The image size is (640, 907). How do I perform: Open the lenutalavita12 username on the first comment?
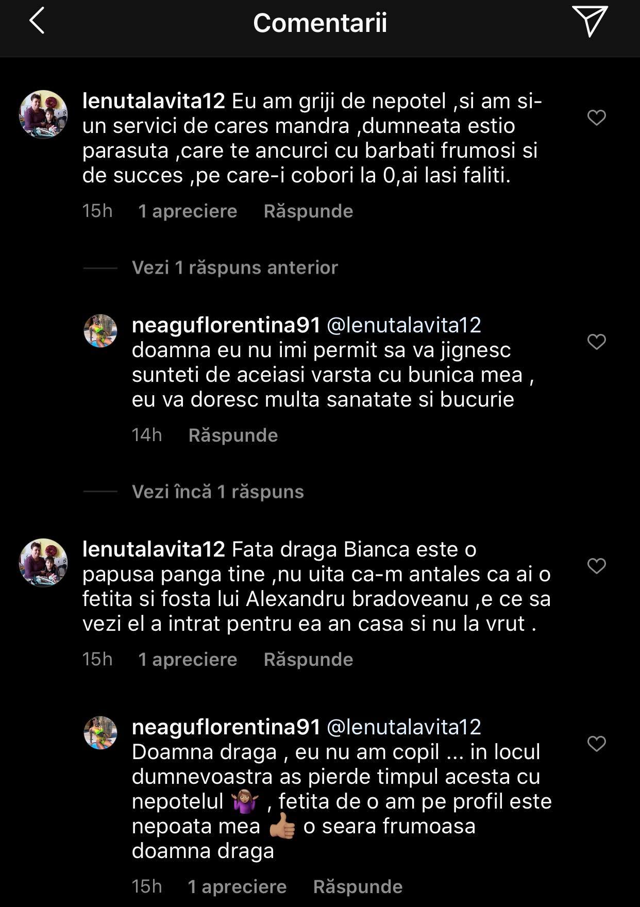tap(154, 100)
